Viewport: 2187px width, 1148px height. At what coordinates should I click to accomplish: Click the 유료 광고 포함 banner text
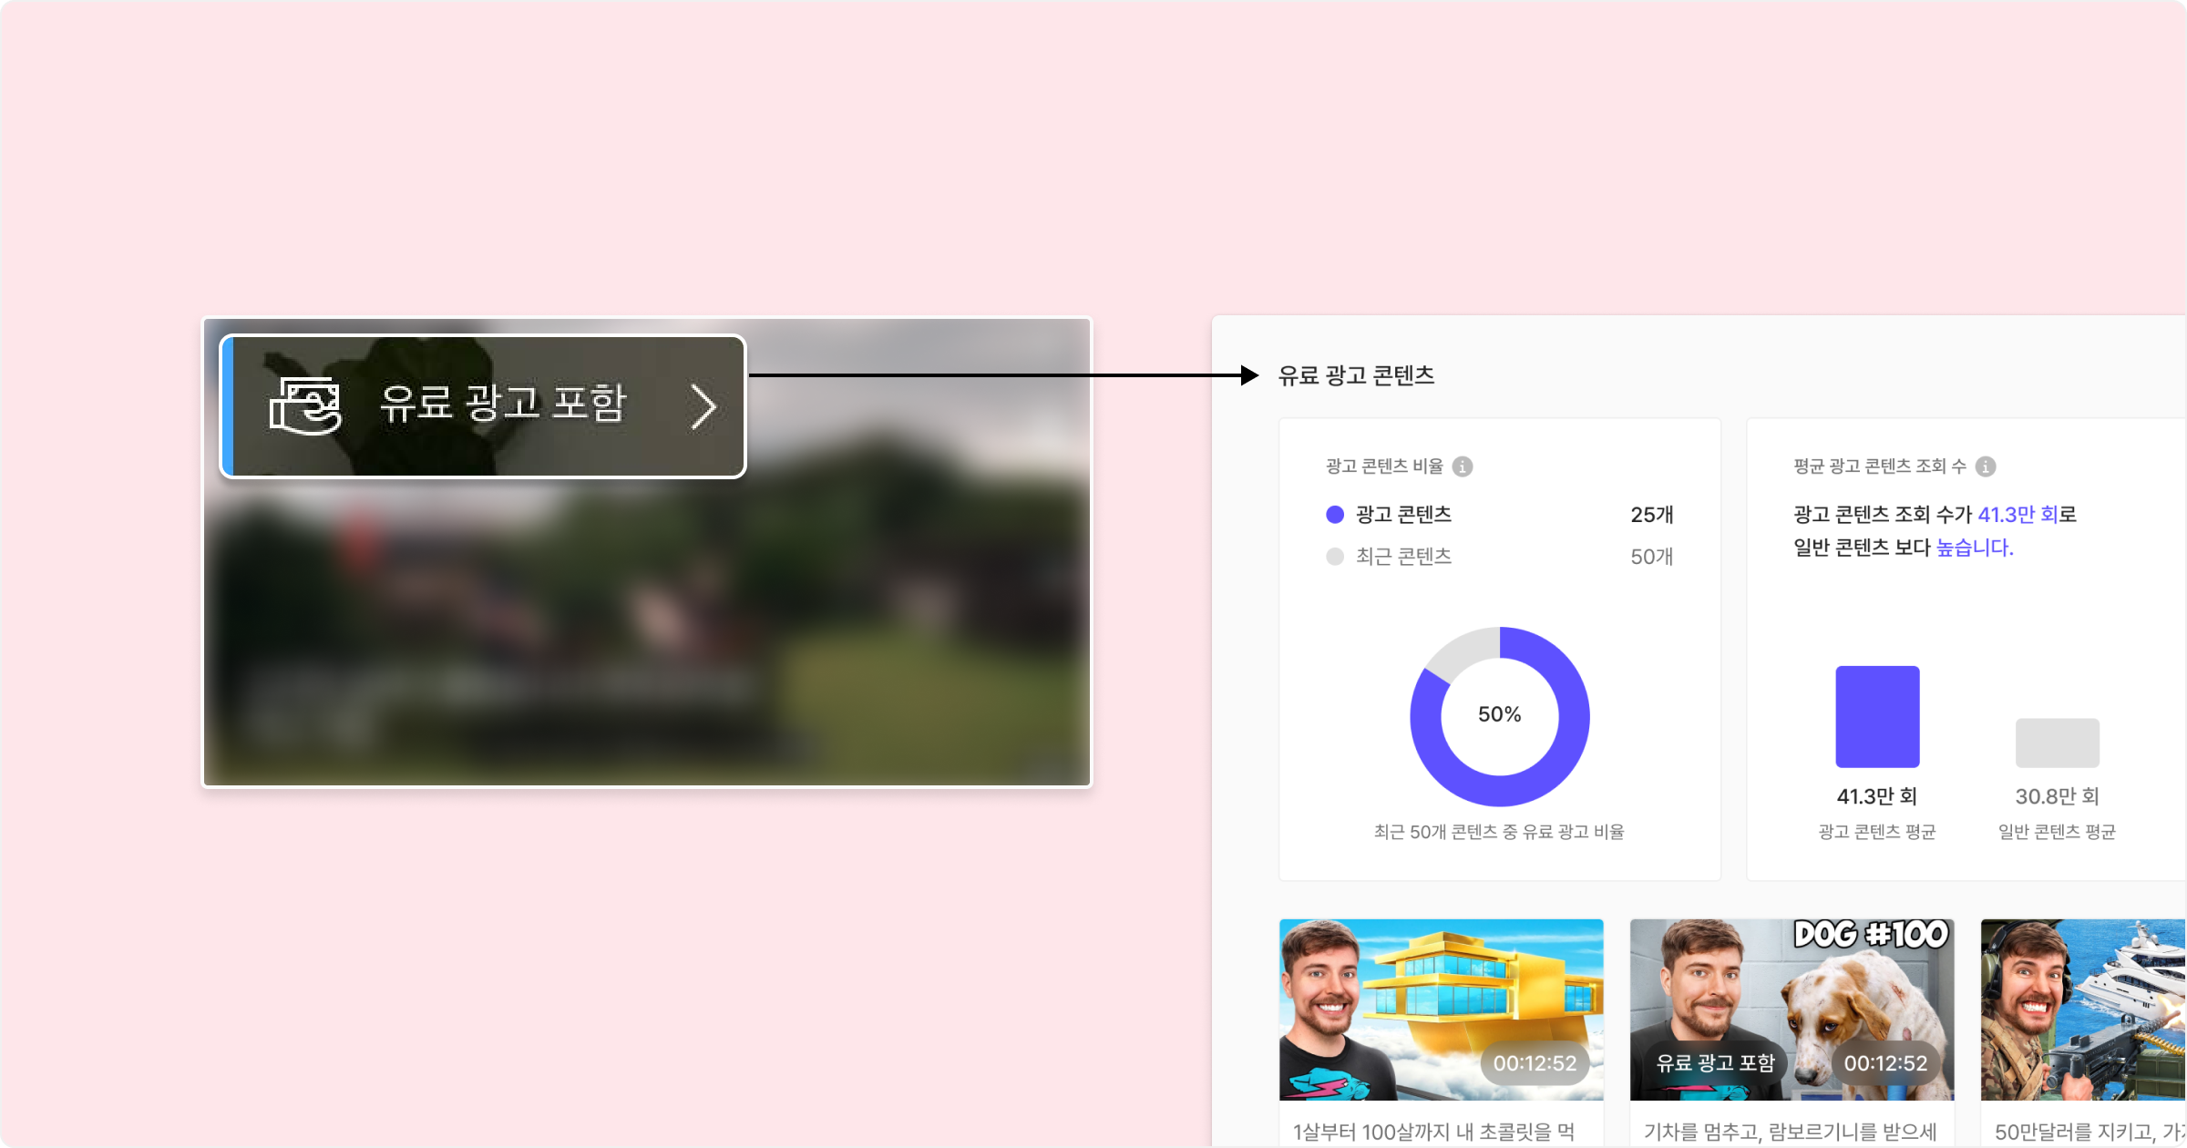pyautogui.click(x=503, y=404)
